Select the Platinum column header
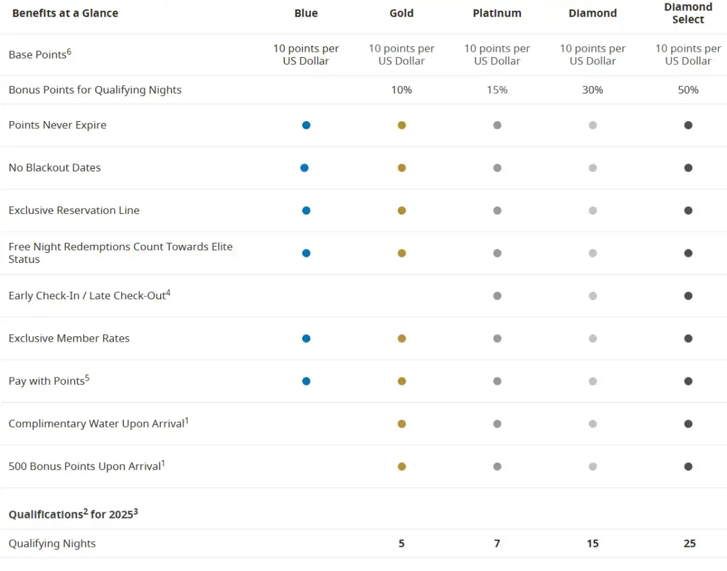Screen dimensions: 727x571 coord(497,13)
